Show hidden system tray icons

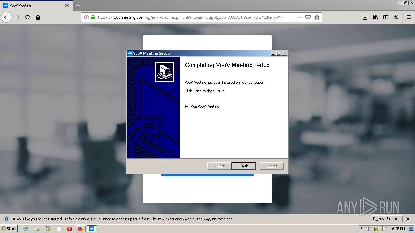(x=362, y=228)
